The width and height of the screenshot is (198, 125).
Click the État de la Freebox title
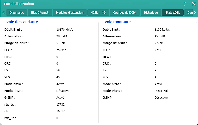(19, 4)
